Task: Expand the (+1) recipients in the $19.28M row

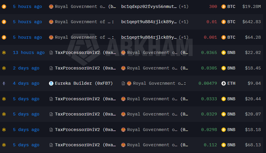Action: (184, 7)
